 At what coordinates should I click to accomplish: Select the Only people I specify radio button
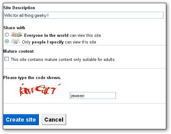click(7, 42)
